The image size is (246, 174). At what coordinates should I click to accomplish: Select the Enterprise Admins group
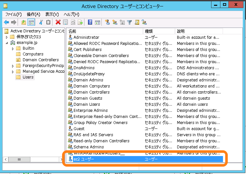[145, 110]
